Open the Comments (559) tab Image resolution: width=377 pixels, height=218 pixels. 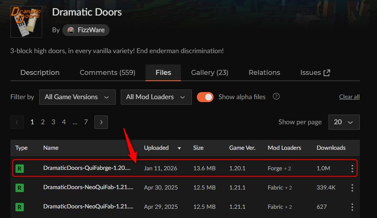tap(107, 72)
